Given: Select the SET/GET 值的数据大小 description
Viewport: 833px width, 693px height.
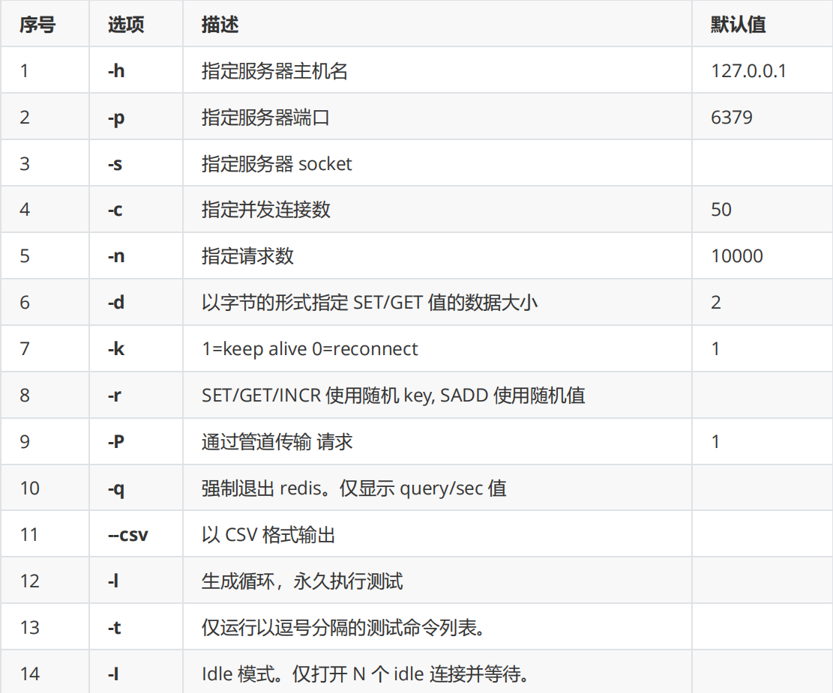Looking at the screenshot, I should click(x=370, y=303).
